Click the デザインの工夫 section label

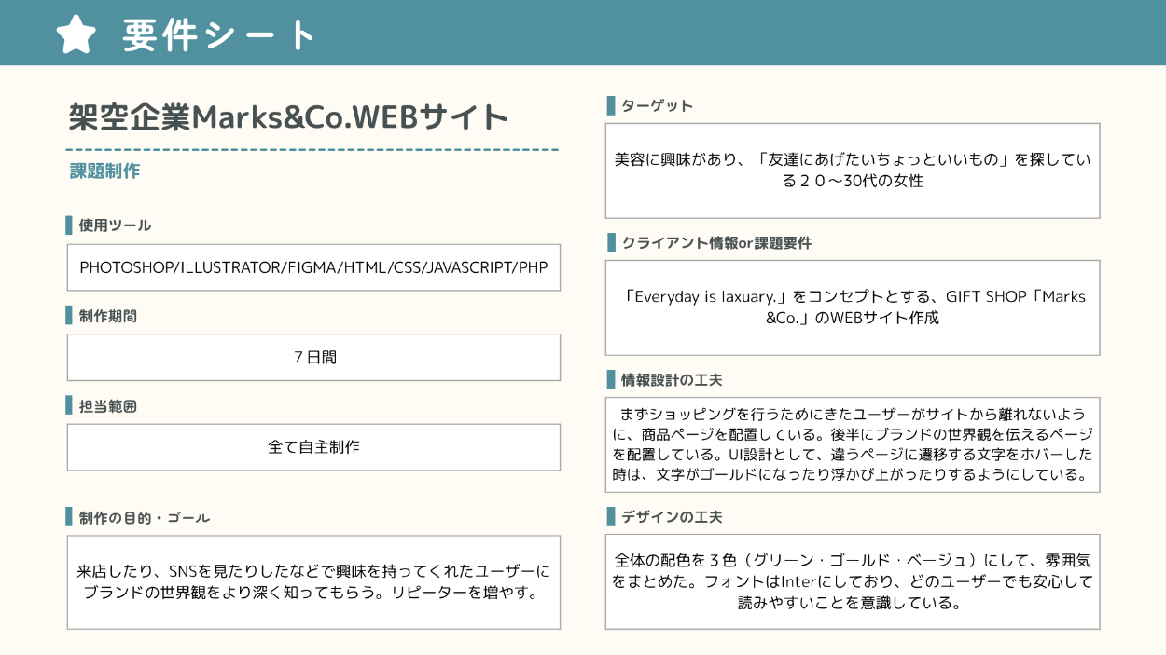[672, 516]
